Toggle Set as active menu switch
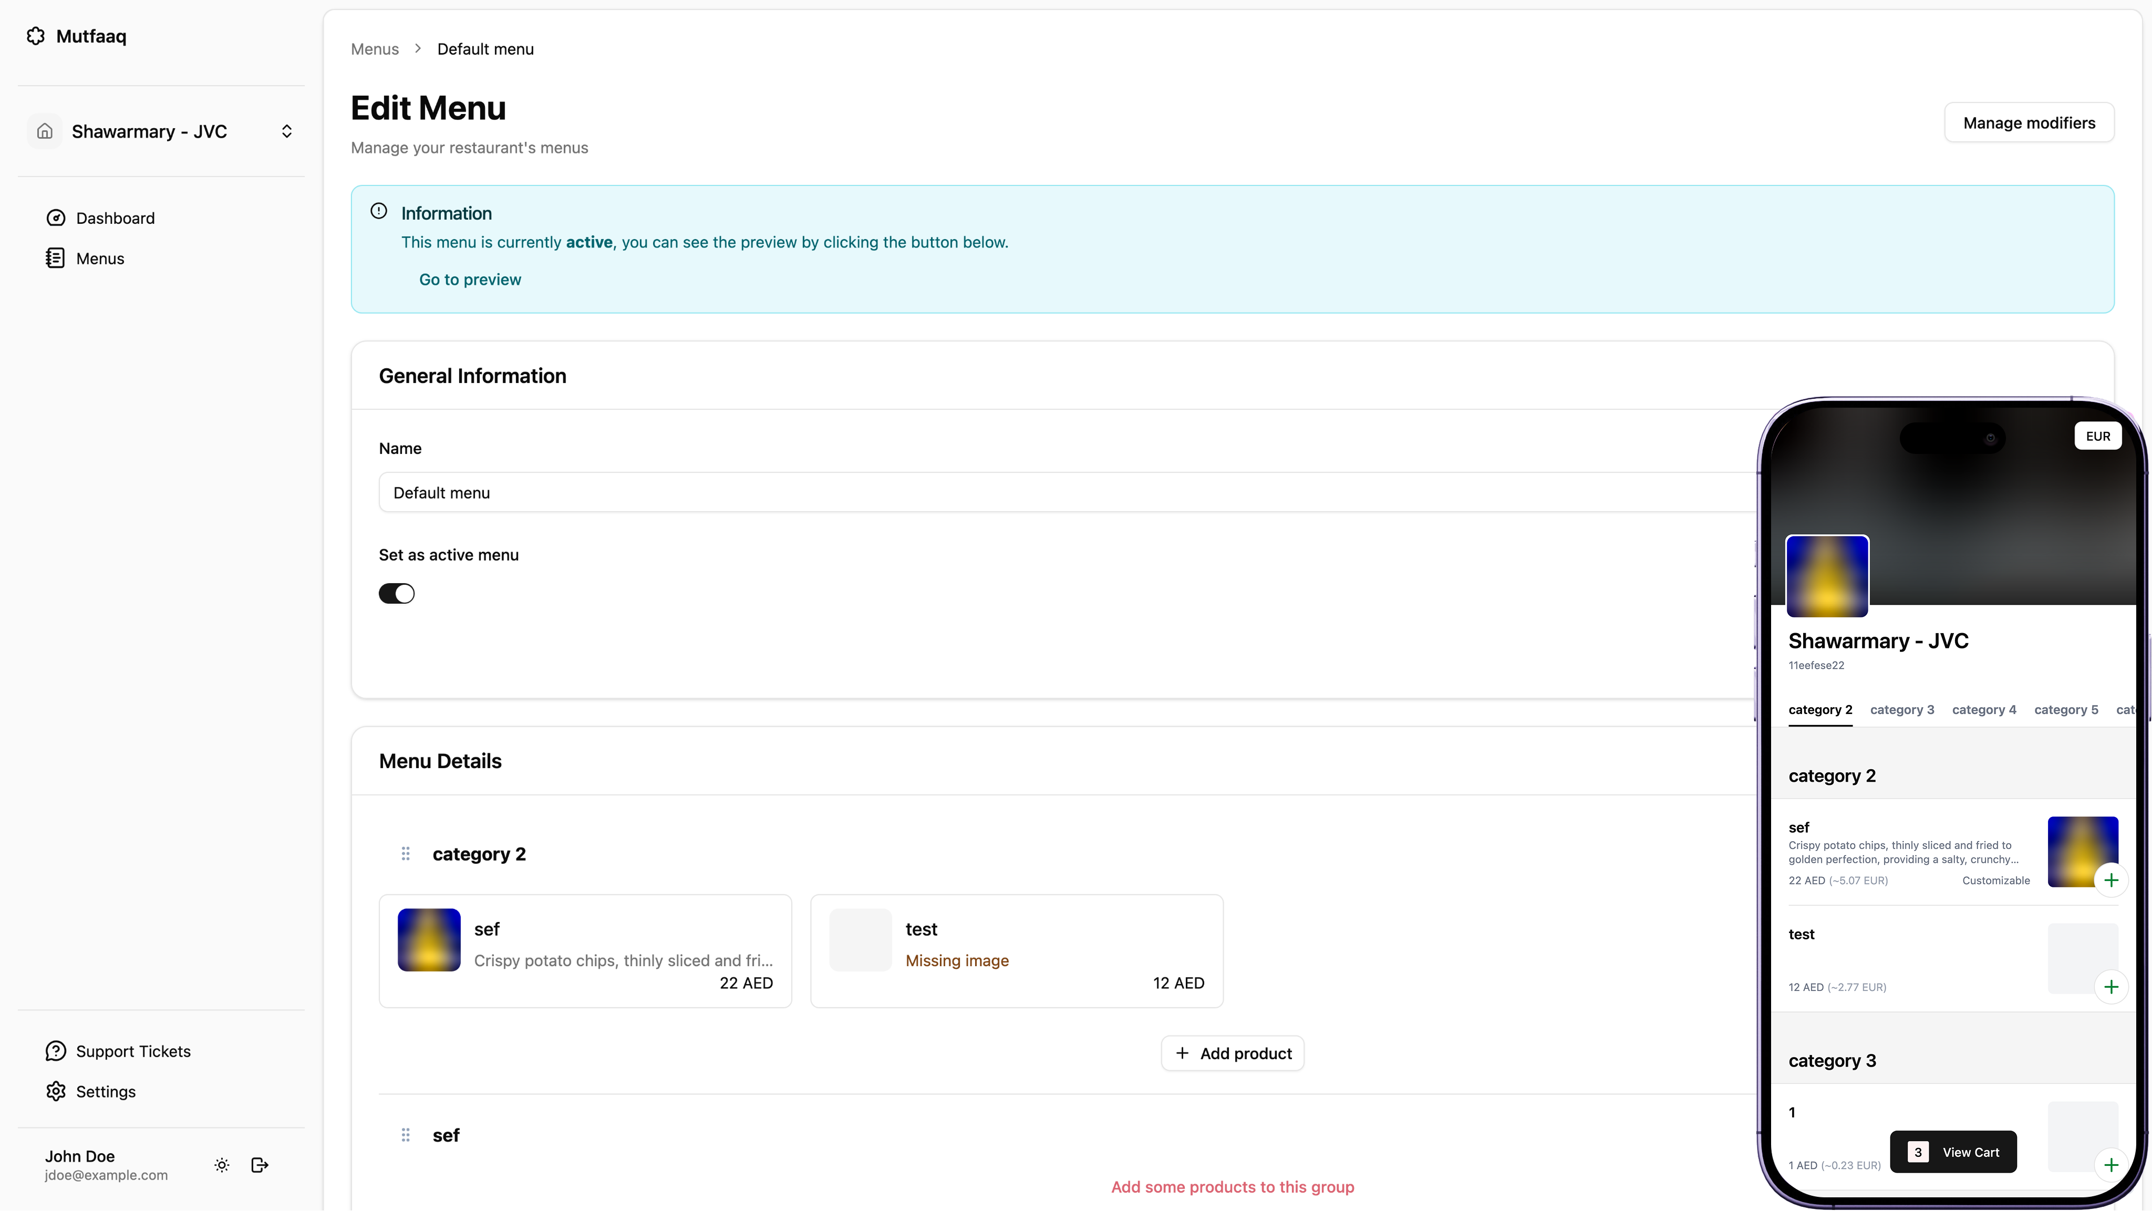 pyautogui.click(x=397, y=593)
